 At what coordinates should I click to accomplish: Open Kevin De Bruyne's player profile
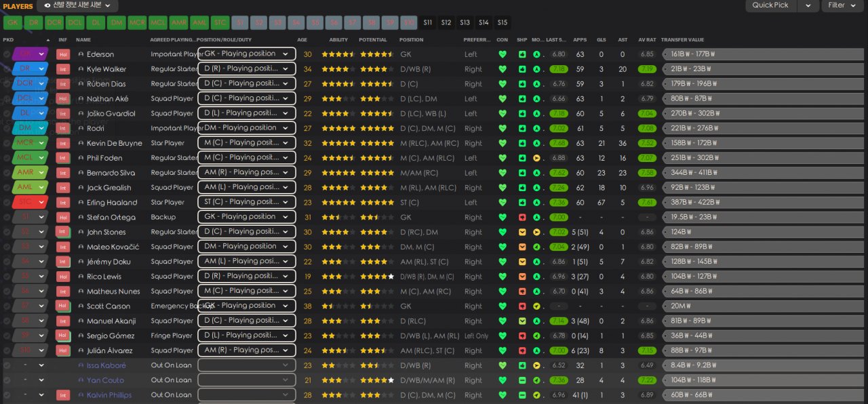pos(114,144)
